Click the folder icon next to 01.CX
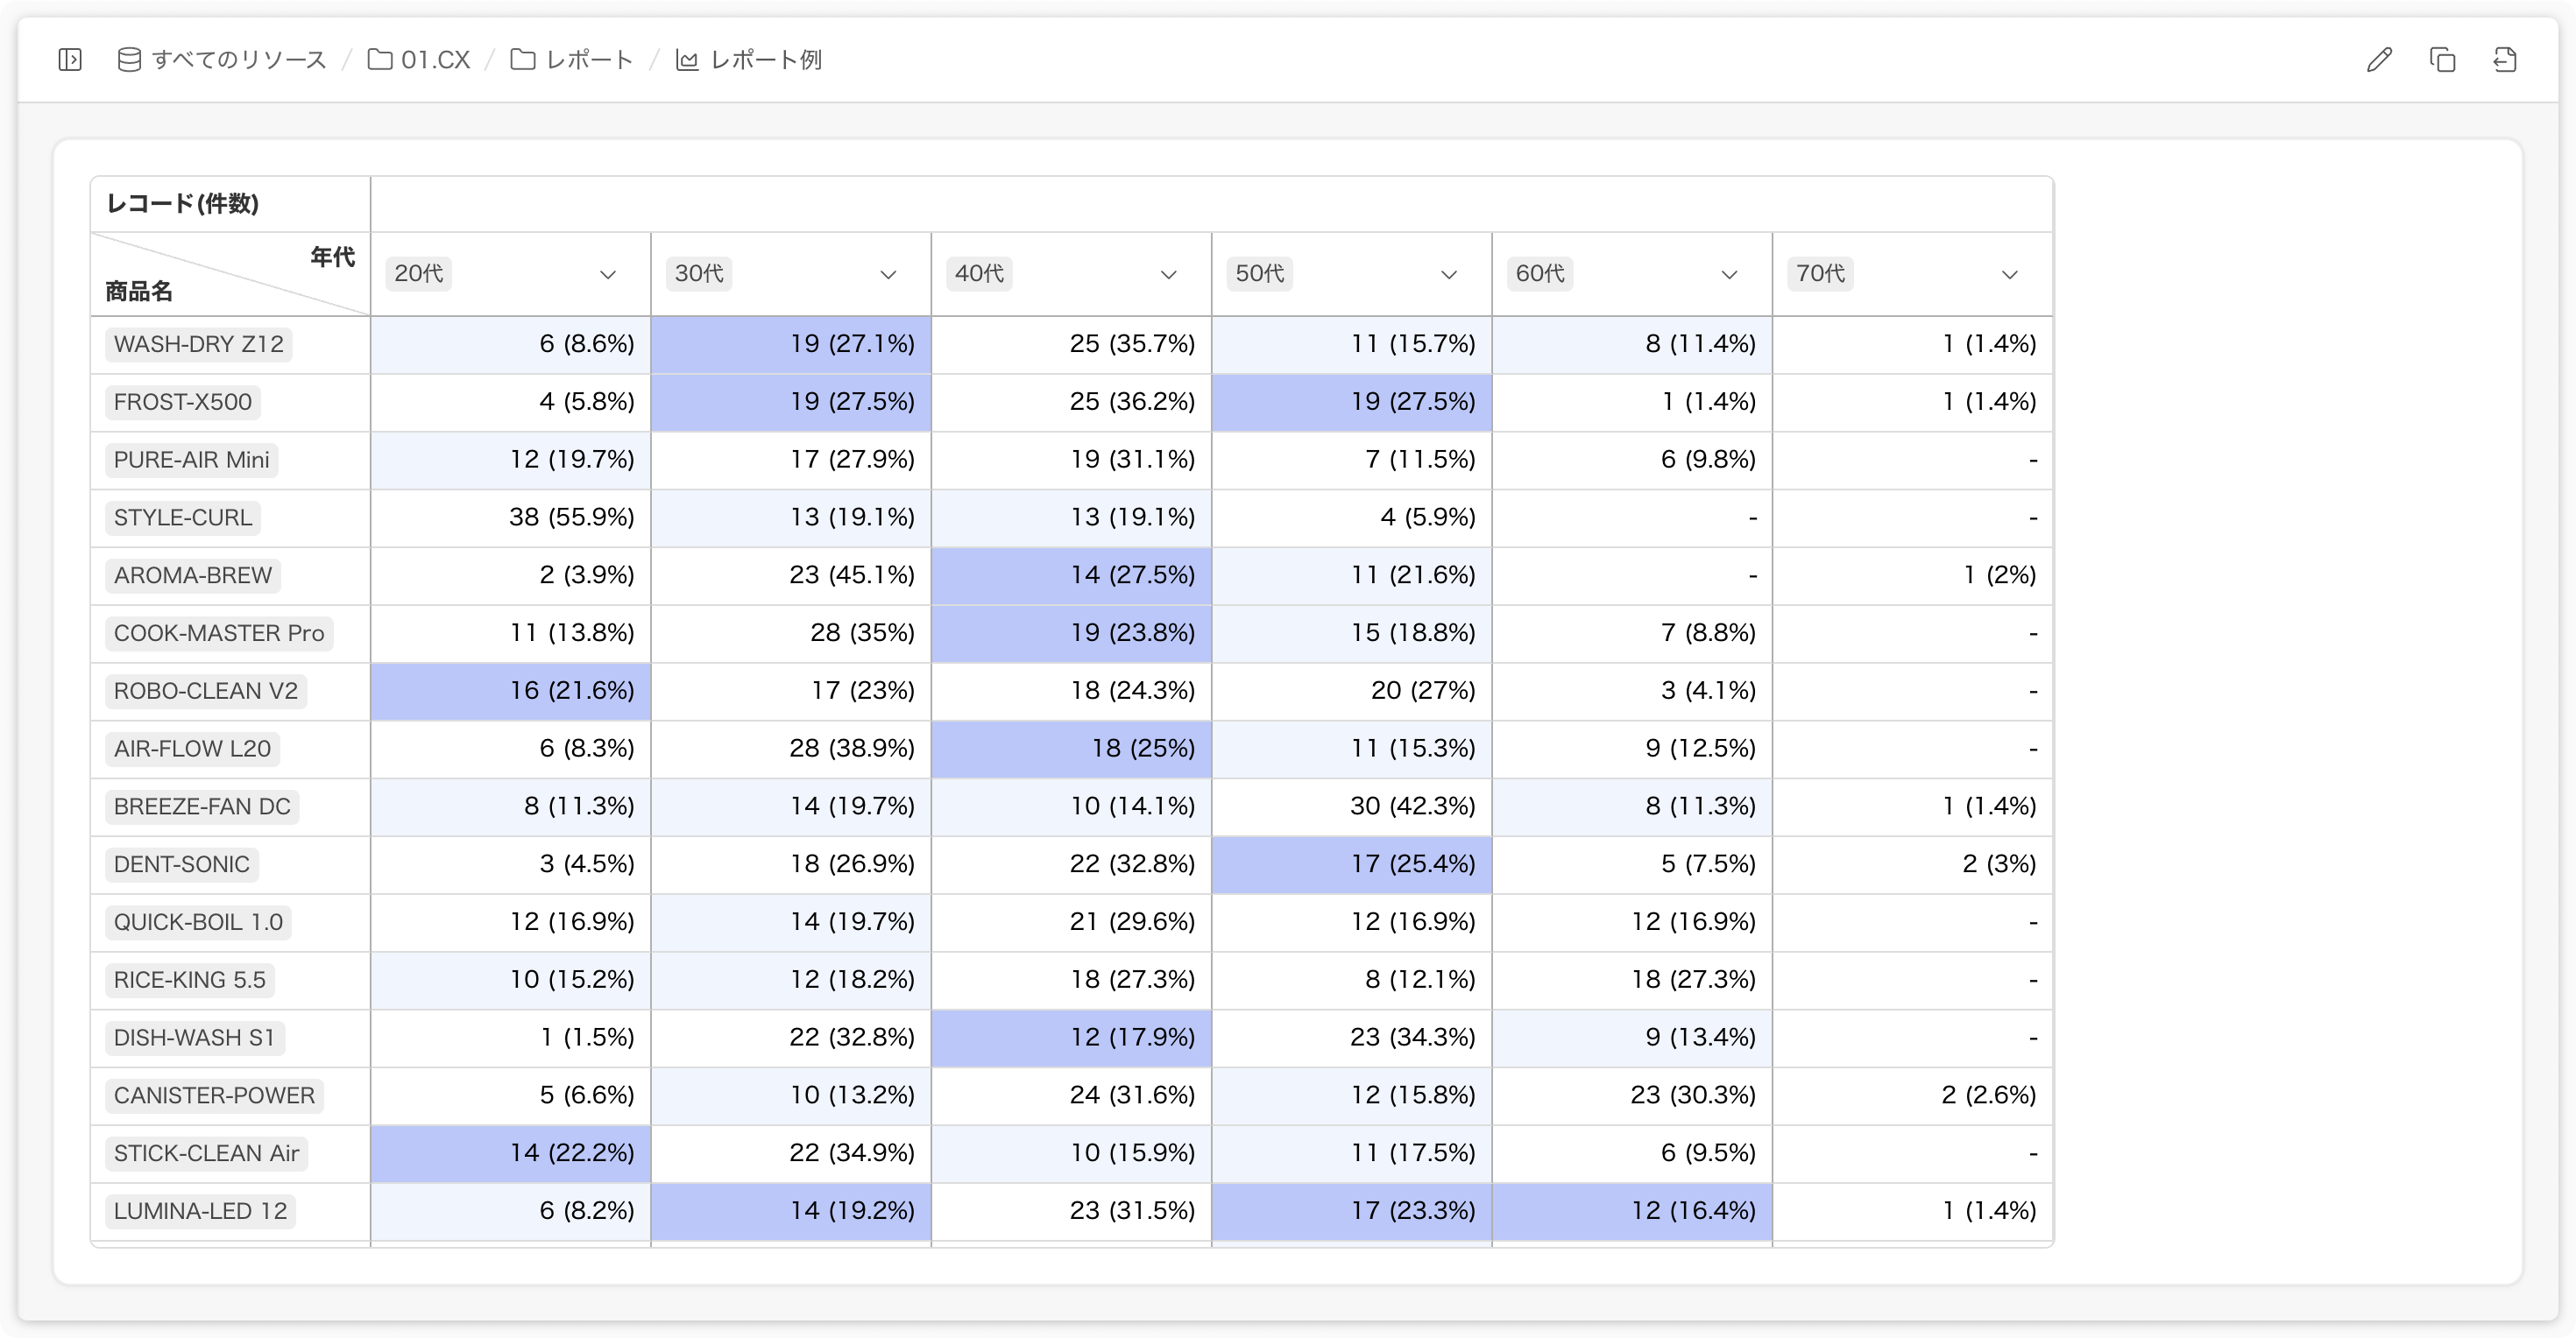 (x=380, y=60)
